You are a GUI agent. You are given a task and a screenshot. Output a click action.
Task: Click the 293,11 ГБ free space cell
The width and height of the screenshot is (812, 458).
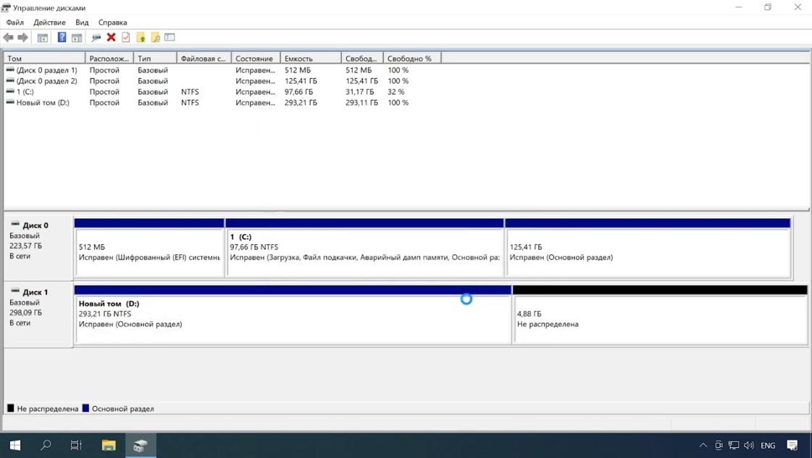click(x=361, y=103)
